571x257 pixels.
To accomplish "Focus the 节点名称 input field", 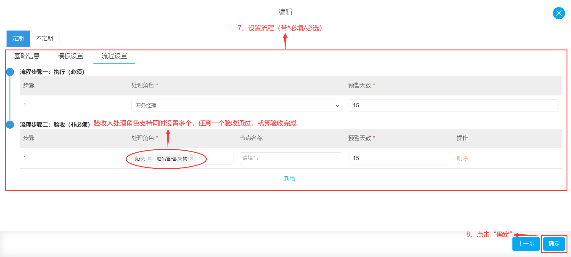I will pyautogui.click(x=291, y=158).
